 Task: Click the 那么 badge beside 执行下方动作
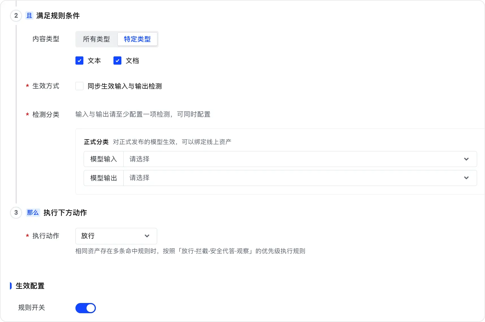pos(33,213)
